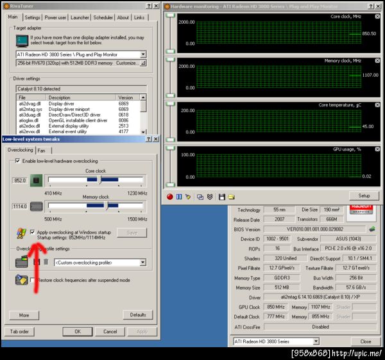Open the target adapter dropdown list
Viewport: 385px width, 360px height.
point(143,54)
